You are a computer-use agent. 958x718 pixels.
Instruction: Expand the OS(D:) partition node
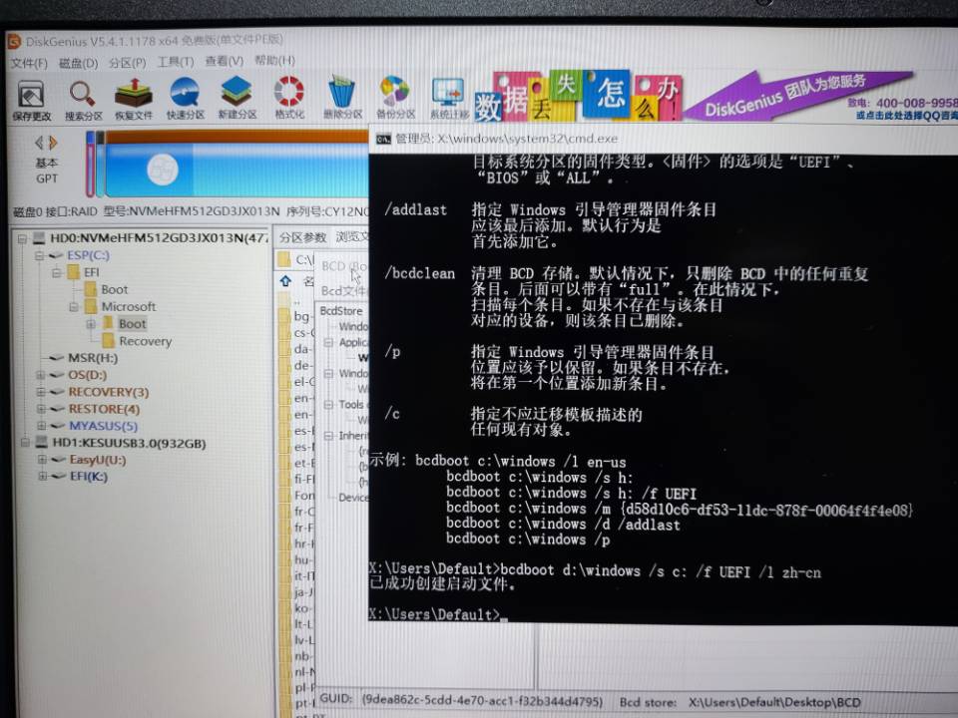pos(41,375)
